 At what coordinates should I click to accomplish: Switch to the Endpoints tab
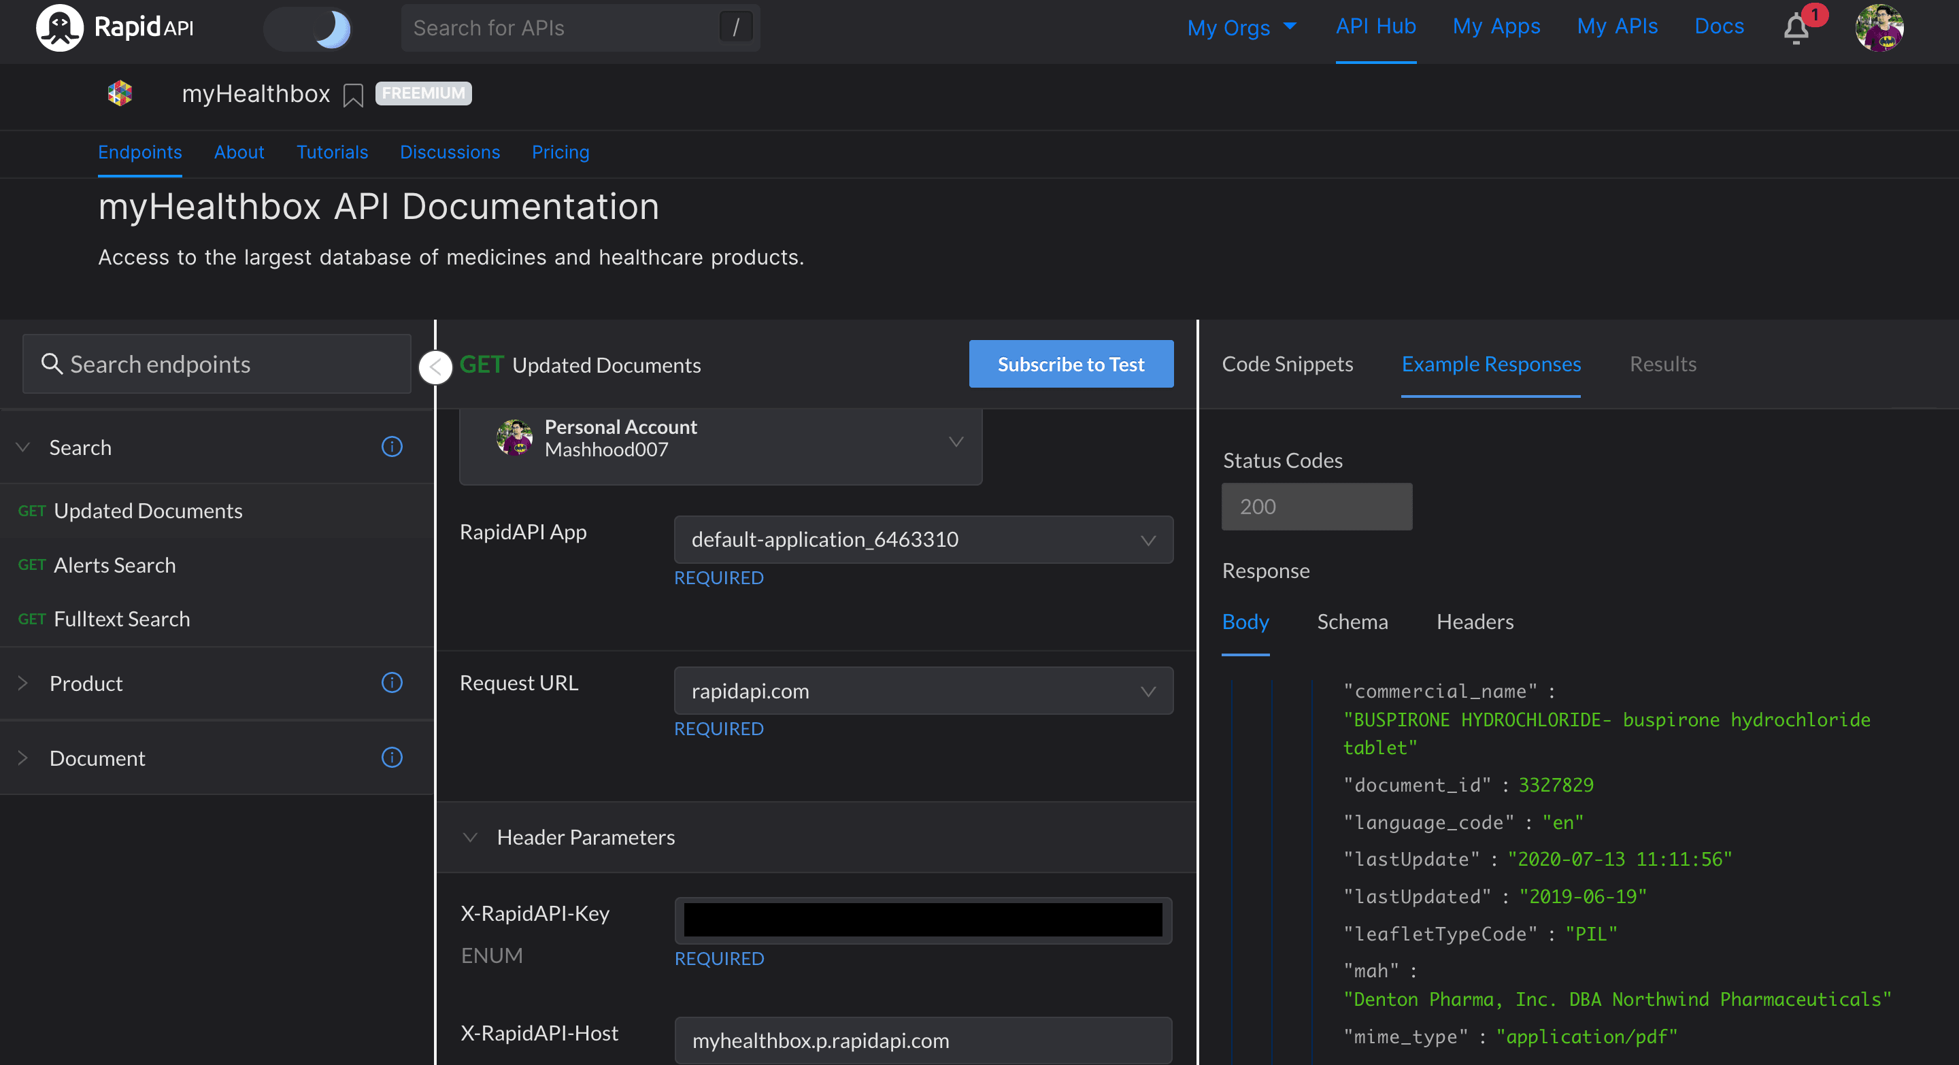click(140, 152)
